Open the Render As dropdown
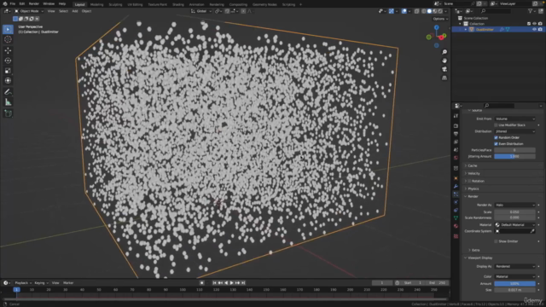Image resolution: width=546 pixels, height=307 pixels. [515, 205]
